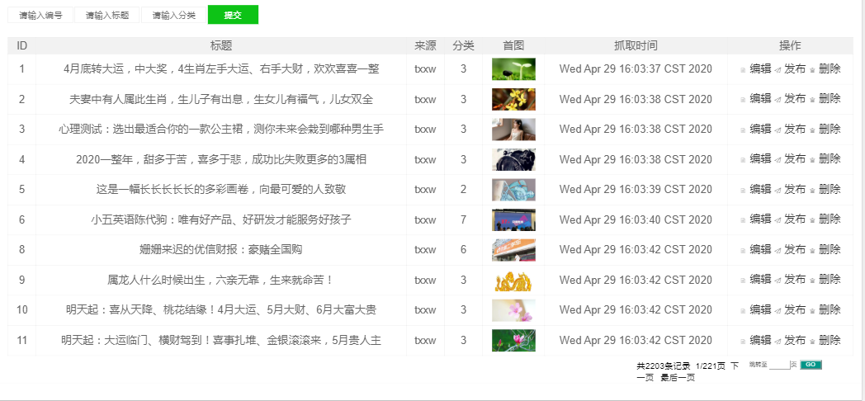Click the publish icon in row 1

pos(778,69)
